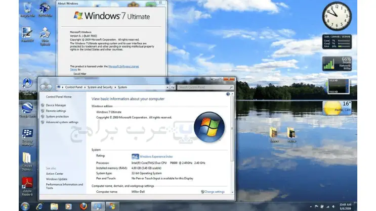Image resolution: width=376 pixels, height=211 pixels.
Task: Click the taskbar clock showing 10:49 AM
Action: [x=345, y=206]
